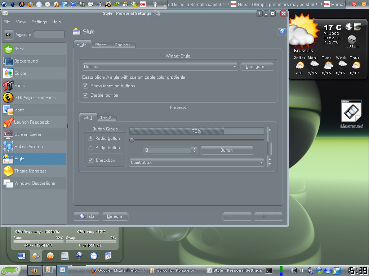Open the Splash Screen module
This screenshot has height=276, width=369.
point(34,147)
